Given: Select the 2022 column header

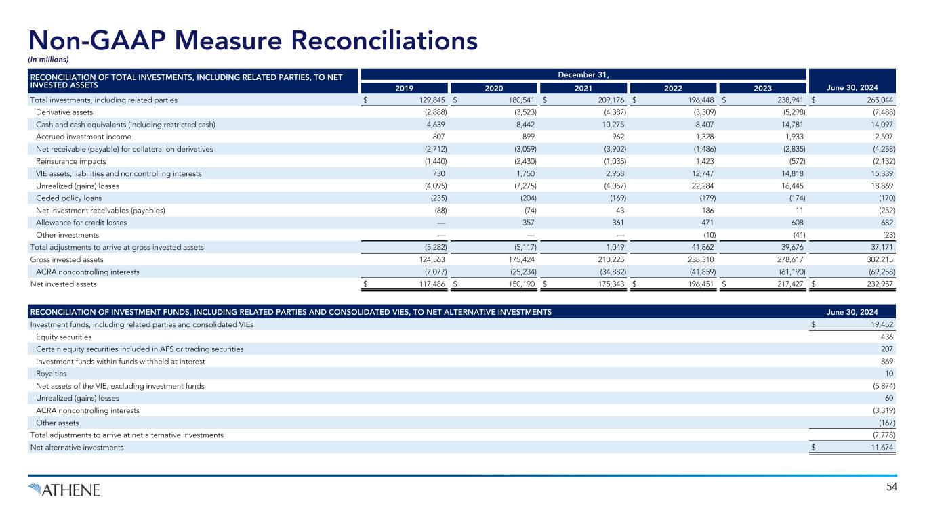Looking at the screenshot, I should [672, 87].
